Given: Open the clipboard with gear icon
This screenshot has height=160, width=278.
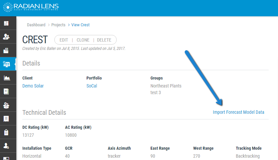Looking at the screenshot, I should click(6, 132).
